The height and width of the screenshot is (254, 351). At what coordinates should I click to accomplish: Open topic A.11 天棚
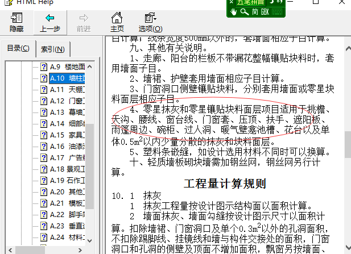[67, 89]
